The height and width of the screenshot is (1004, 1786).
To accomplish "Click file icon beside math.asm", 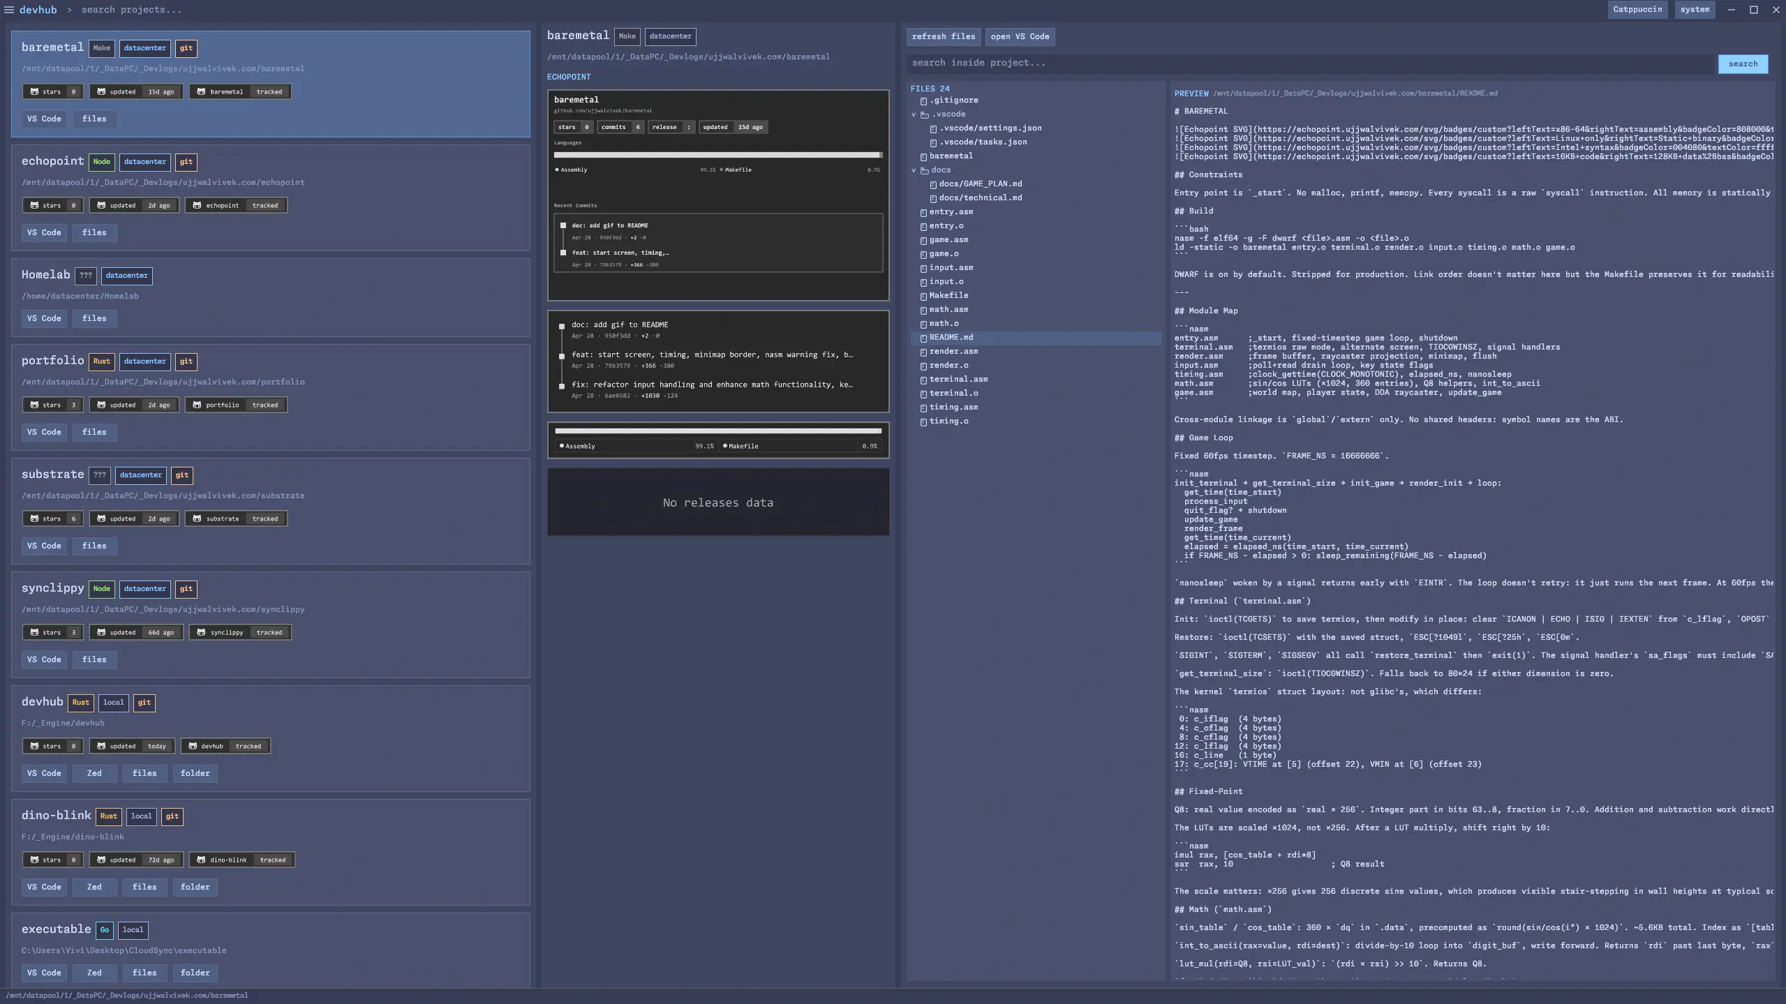I will click(x=923, y=310).
